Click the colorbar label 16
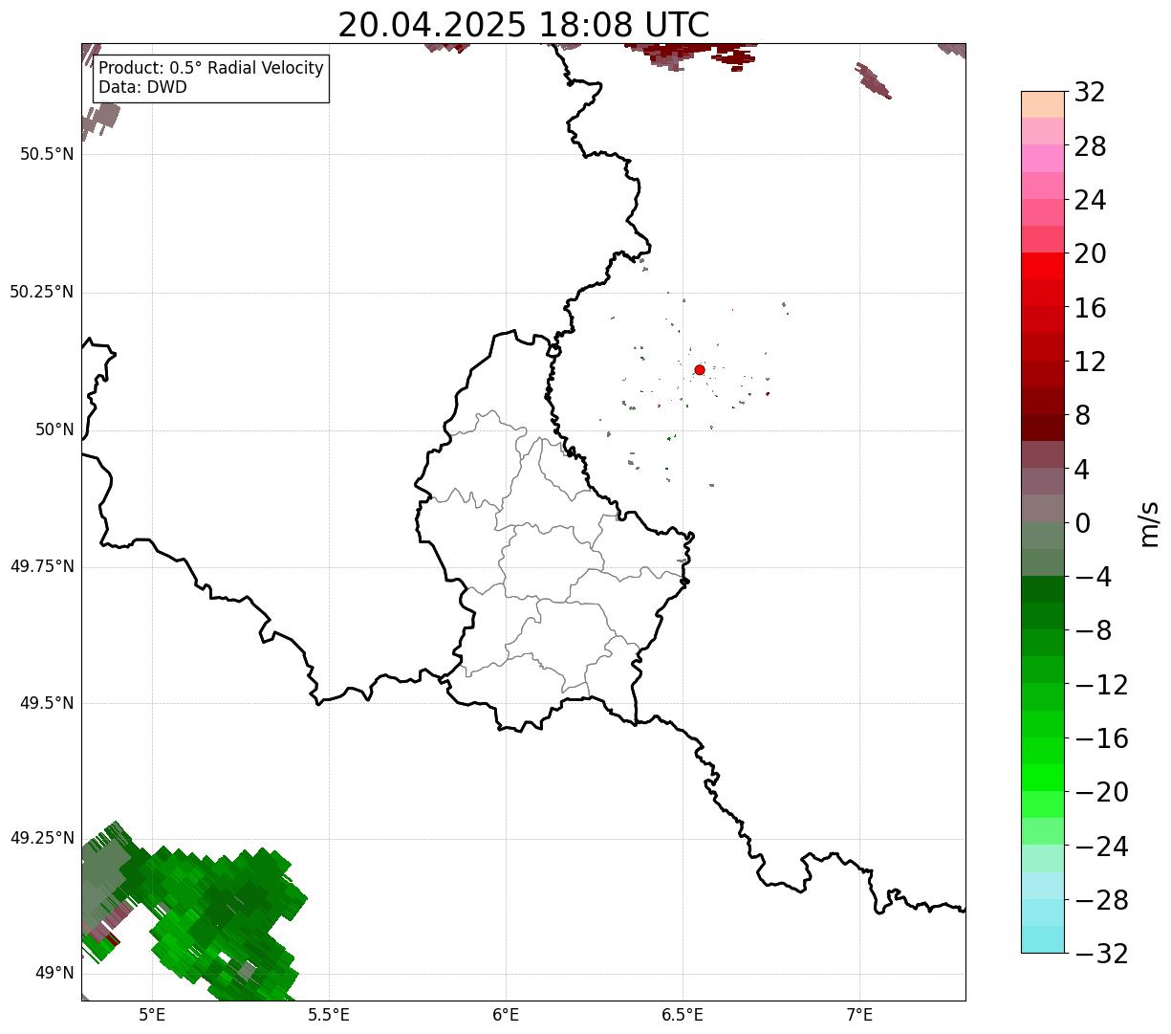Screen dimensions: 1171x1034 [1090, 308]
